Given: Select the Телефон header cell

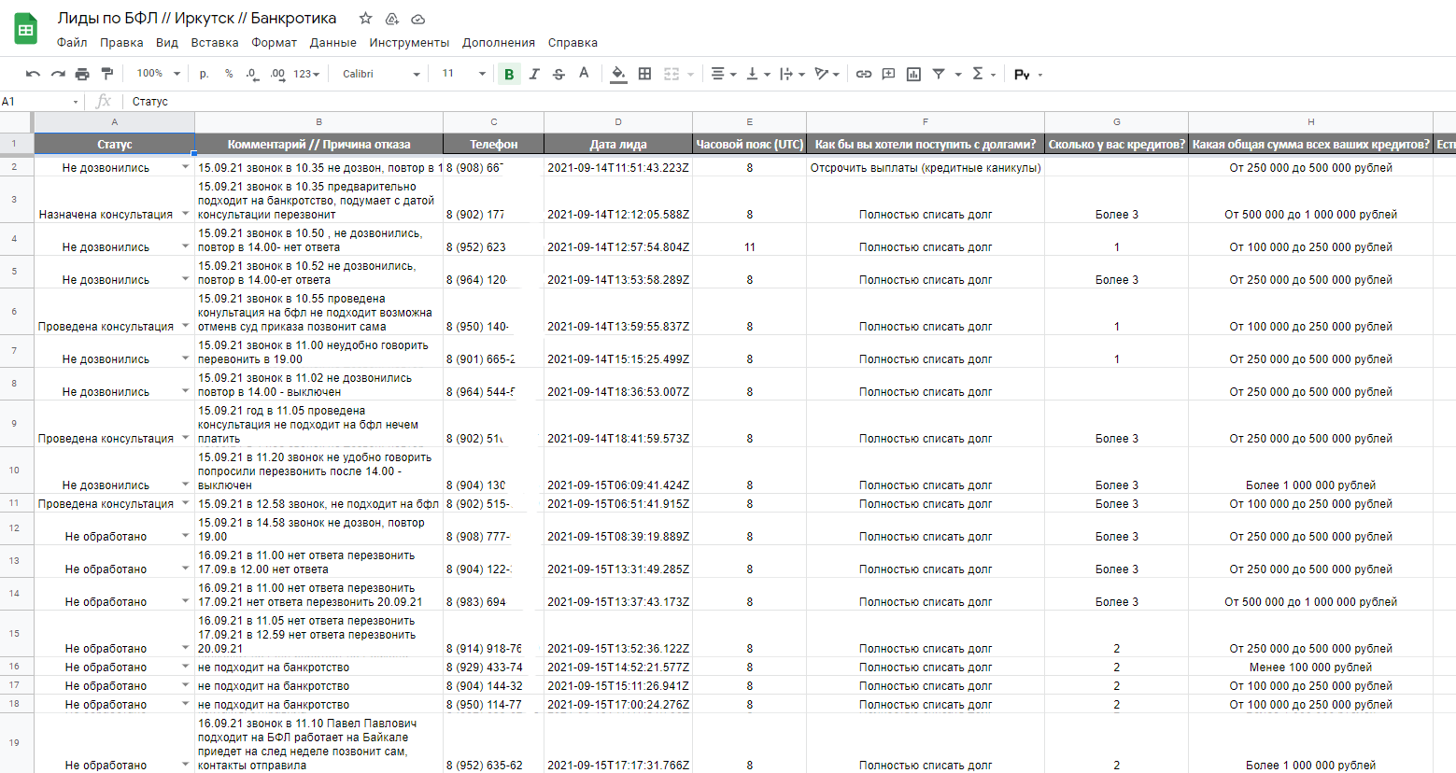Looking at the screenshot, I should (493, 144).
